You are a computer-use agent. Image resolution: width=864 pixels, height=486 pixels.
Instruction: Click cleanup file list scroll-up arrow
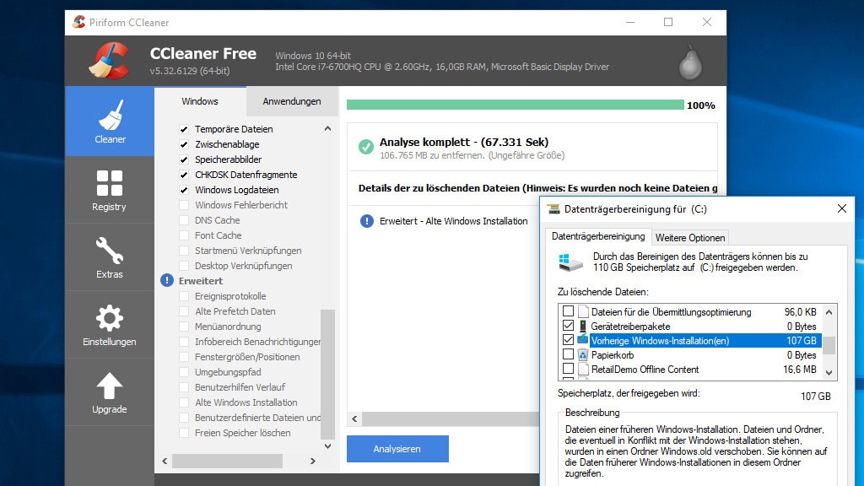(829, 312)
